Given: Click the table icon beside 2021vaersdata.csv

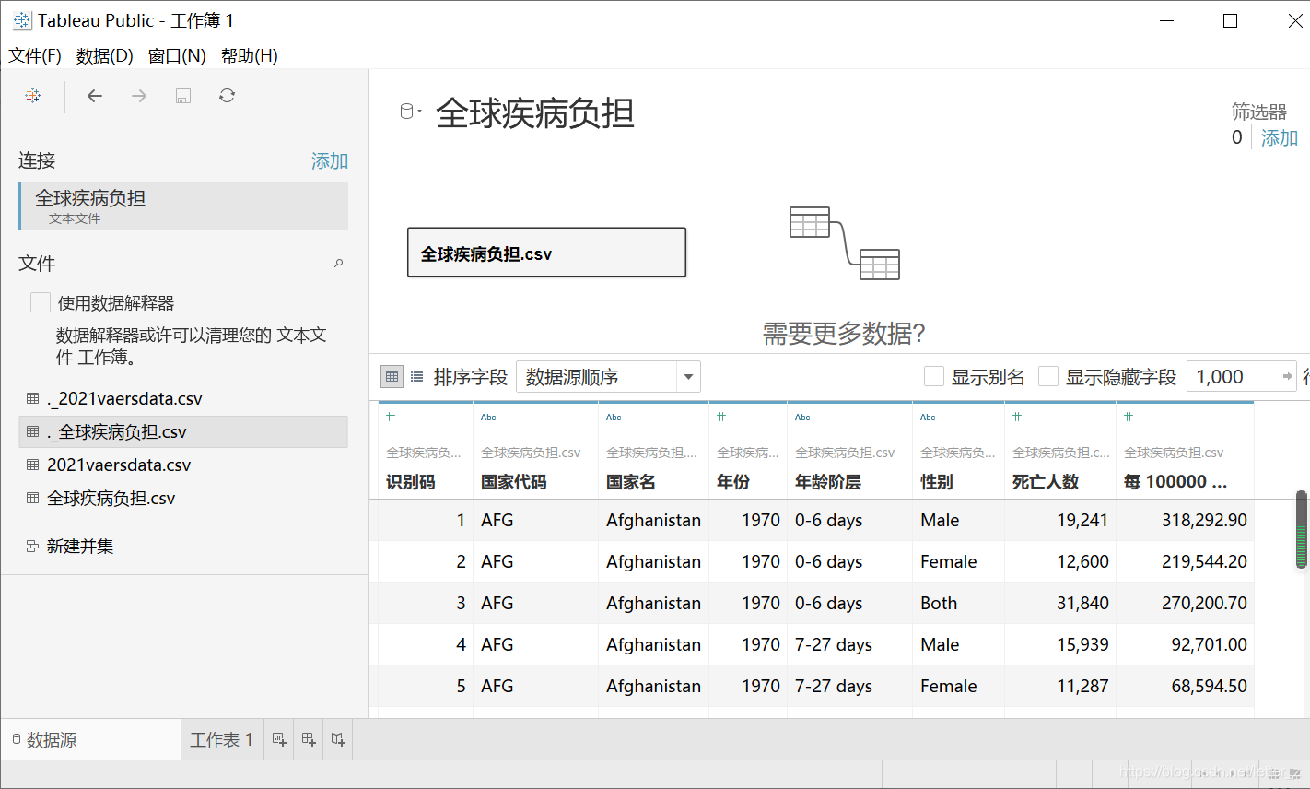Looking at the screenshot, I should pos(33,465).
